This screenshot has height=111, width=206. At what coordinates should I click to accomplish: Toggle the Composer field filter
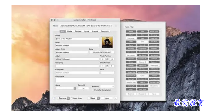[x=131, y=38]
